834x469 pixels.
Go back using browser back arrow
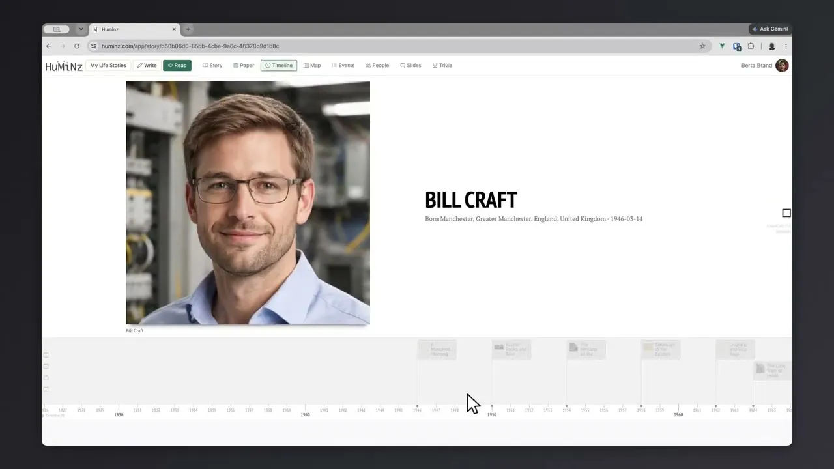click(x=48, y=46)
